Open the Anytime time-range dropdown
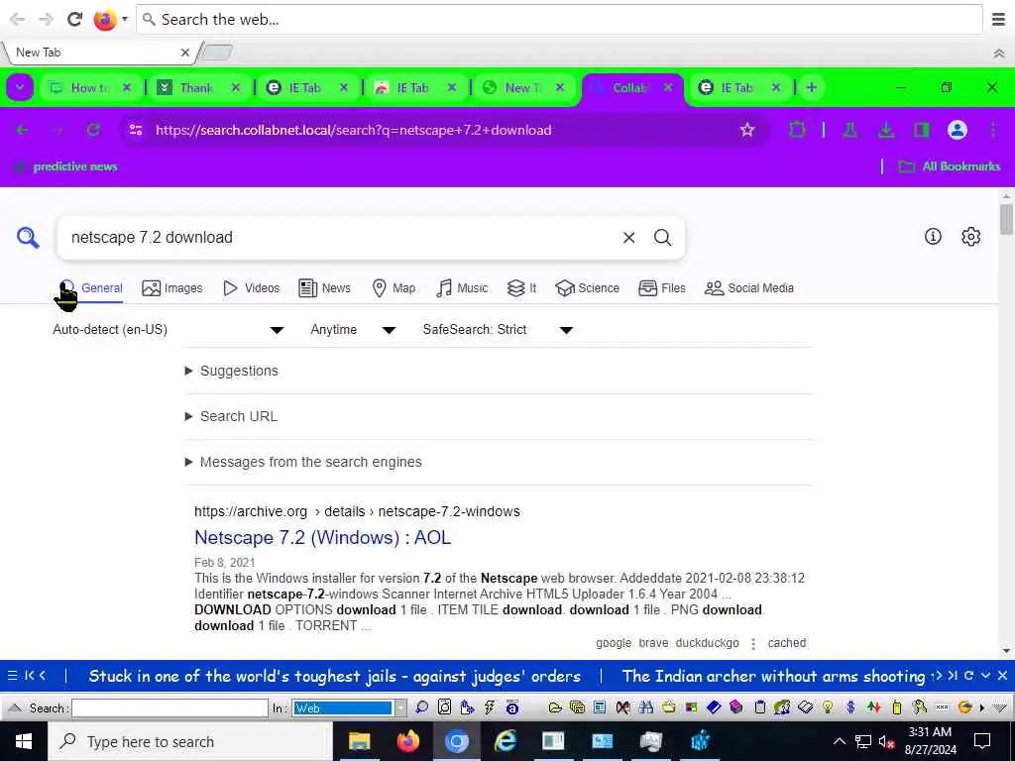 [x=353, y=329]
